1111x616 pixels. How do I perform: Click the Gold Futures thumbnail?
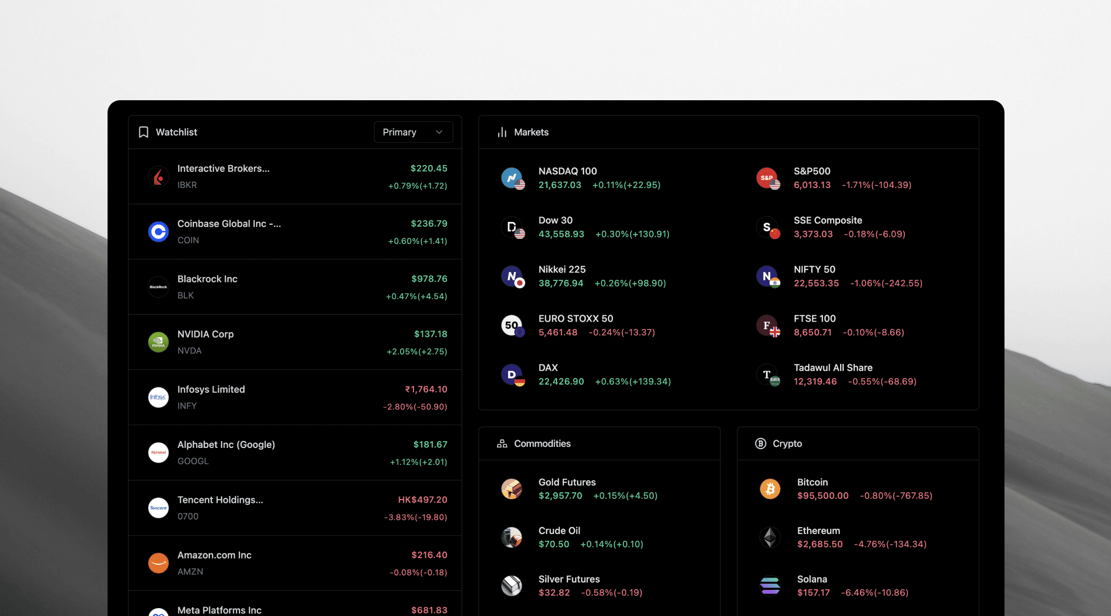[x=512, y=489]
